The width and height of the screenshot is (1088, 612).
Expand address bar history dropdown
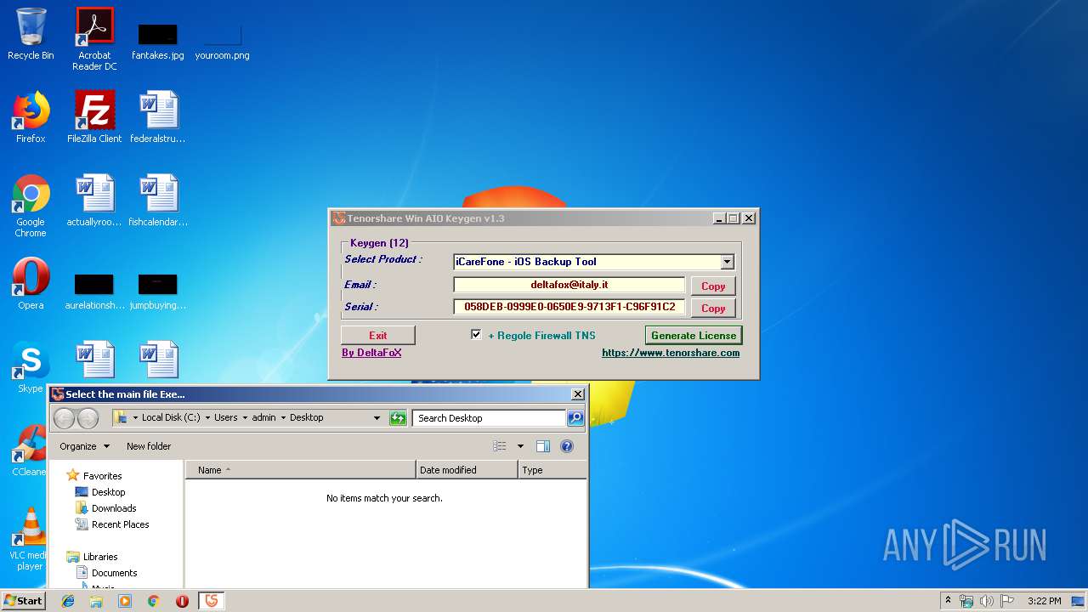pos(377,418)
